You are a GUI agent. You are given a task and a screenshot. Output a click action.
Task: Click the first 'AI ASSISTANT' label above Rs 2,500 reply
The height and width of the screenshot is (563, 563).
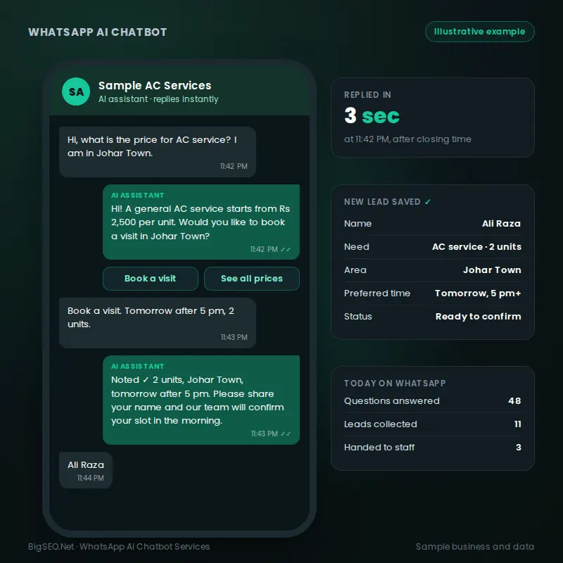(x=137, y=196)
